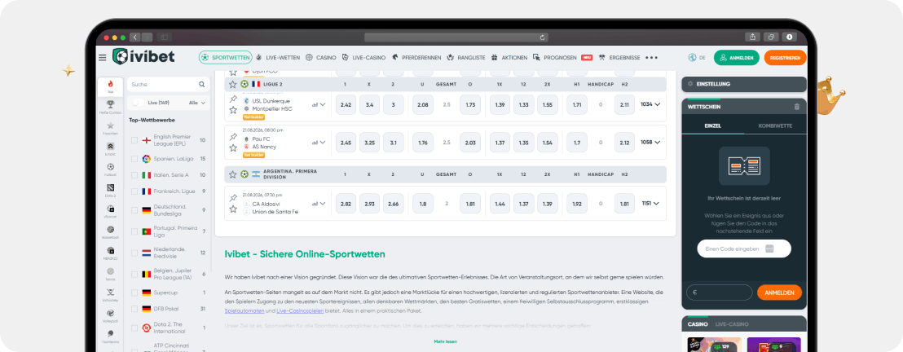This screenshot has height=352, width=903.
Task: Open Prognosen in navigation
Action: pyautogui.click(x=555, y=58)
